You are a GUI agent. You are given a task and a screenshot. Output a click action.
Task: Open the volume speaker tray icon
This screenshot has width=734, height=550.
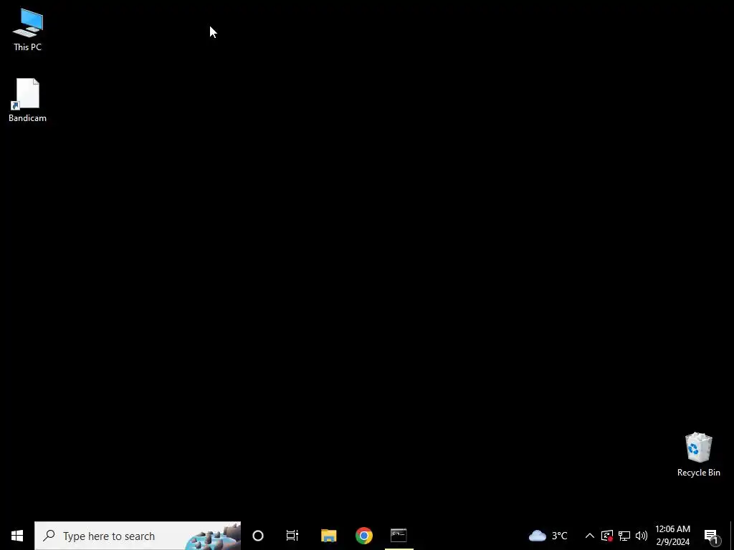pos(642,536)
